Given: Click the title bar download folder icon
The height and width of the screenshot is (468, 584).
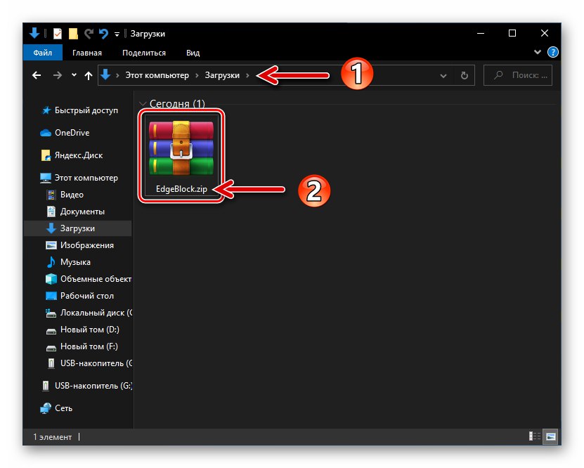Looking at the screenshot, I should [x=34, y=33].
